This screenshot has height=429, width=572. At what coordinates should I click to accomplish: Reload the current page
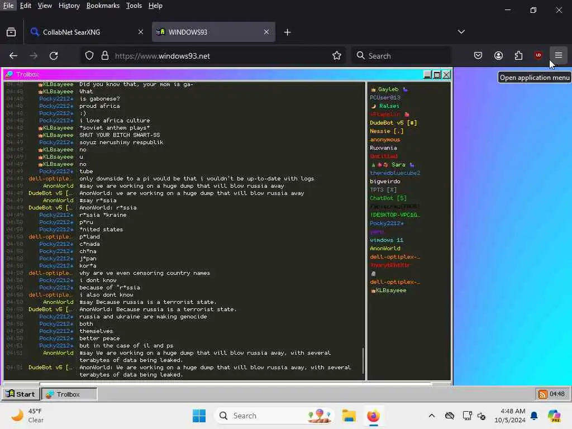[x=54, y=55]
